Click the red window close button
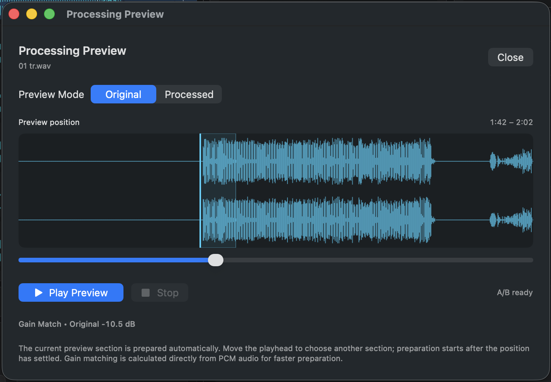Image resolution: width=551 pixels, height=382 pixels. pyautogui.click(x=14, y=14)
